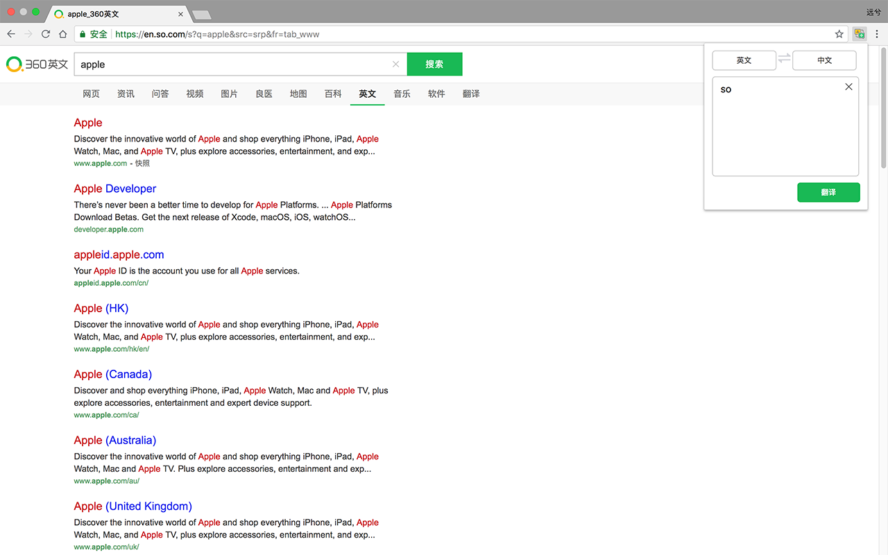The image size is (888, 555).
Task: Focus the translation text area
Action: tap(785, 126)
